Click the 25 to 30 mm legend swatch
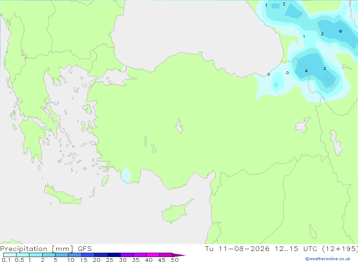The height and width of the screenshot is (262, 358). point(114,255)
